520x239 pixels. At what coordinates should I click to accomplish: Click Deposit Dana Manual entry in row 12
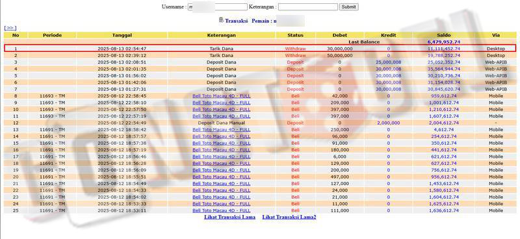pyautogui.click(x=221, y=123)
